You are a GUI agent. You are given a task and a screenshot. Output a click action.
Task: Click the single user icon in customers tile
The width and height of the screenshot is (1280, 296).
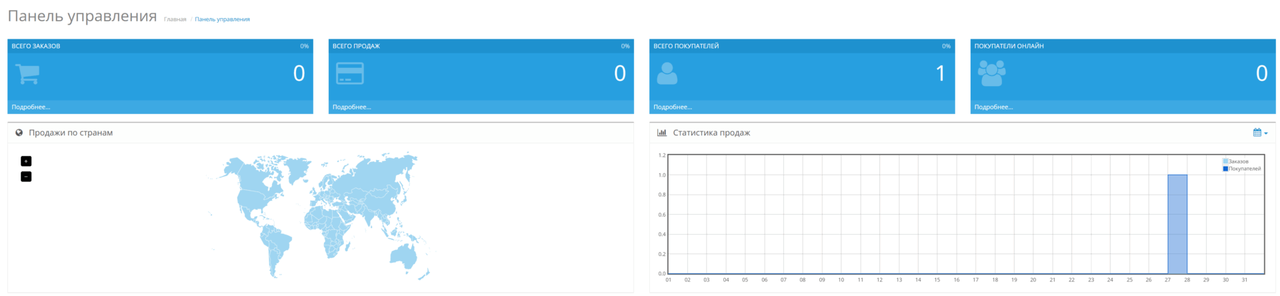[x=667, y=73]
